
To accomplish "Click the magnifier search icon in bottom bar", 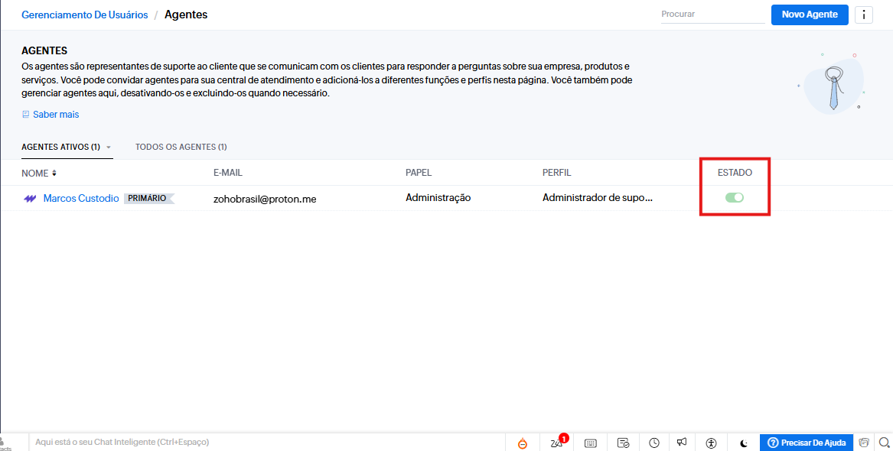I will click(x=884, y=443).
